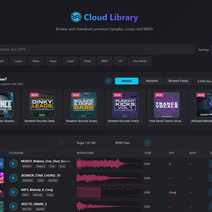212x212 pixels.
Task: Click the FILENAME column header
Action: pos(16,153)
